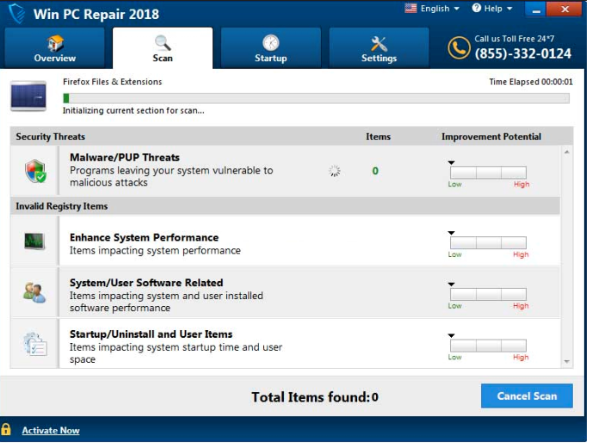Click the Enhance System Performance monitor icon

pyautogui.click(x=34, y=242)
